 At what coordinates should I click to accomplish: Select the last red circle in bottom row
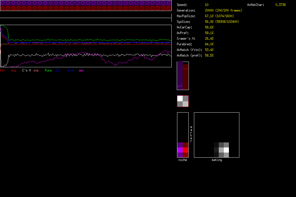pyautogui.click(x=168, y=8)
